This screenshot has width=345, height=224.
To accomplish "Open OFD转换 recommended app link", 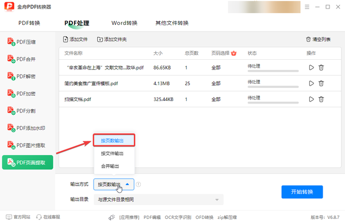I will pyautogui.click(x=204, y=217).
